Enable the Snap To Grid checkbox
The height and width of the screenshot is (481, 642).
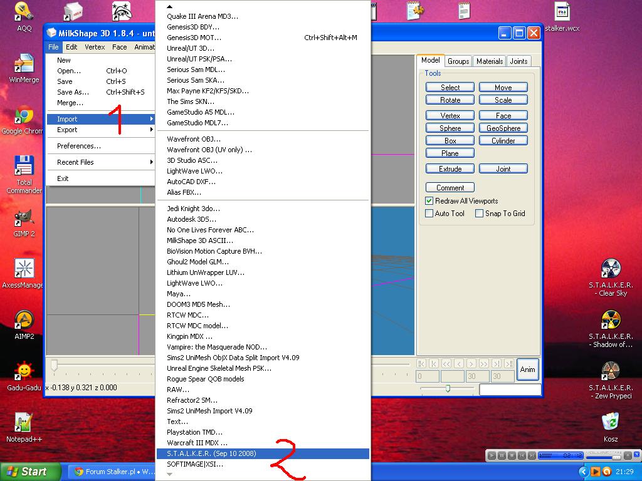pos(479,213)
